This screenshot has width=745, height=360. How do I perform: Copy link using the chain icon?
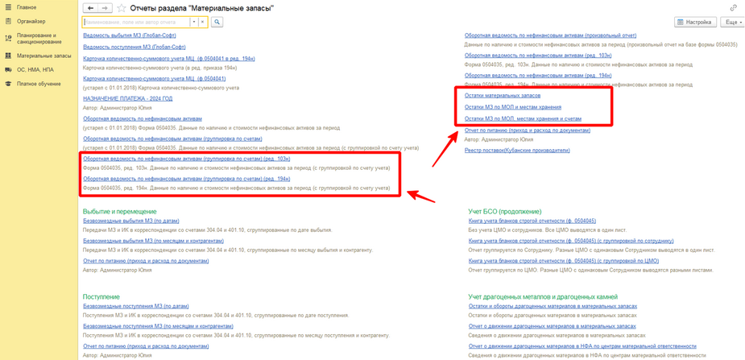point(733,8)
